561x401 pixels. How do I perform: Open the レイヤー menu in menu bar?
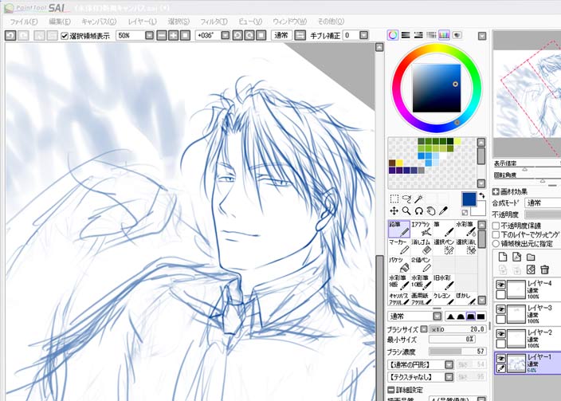click(x=142, y=22)
